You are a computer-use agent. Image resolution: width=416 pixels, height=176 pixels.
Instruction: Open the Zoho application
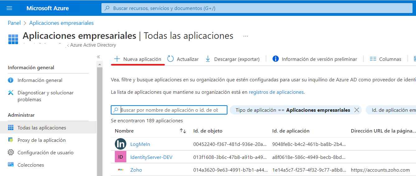(136, 170)
